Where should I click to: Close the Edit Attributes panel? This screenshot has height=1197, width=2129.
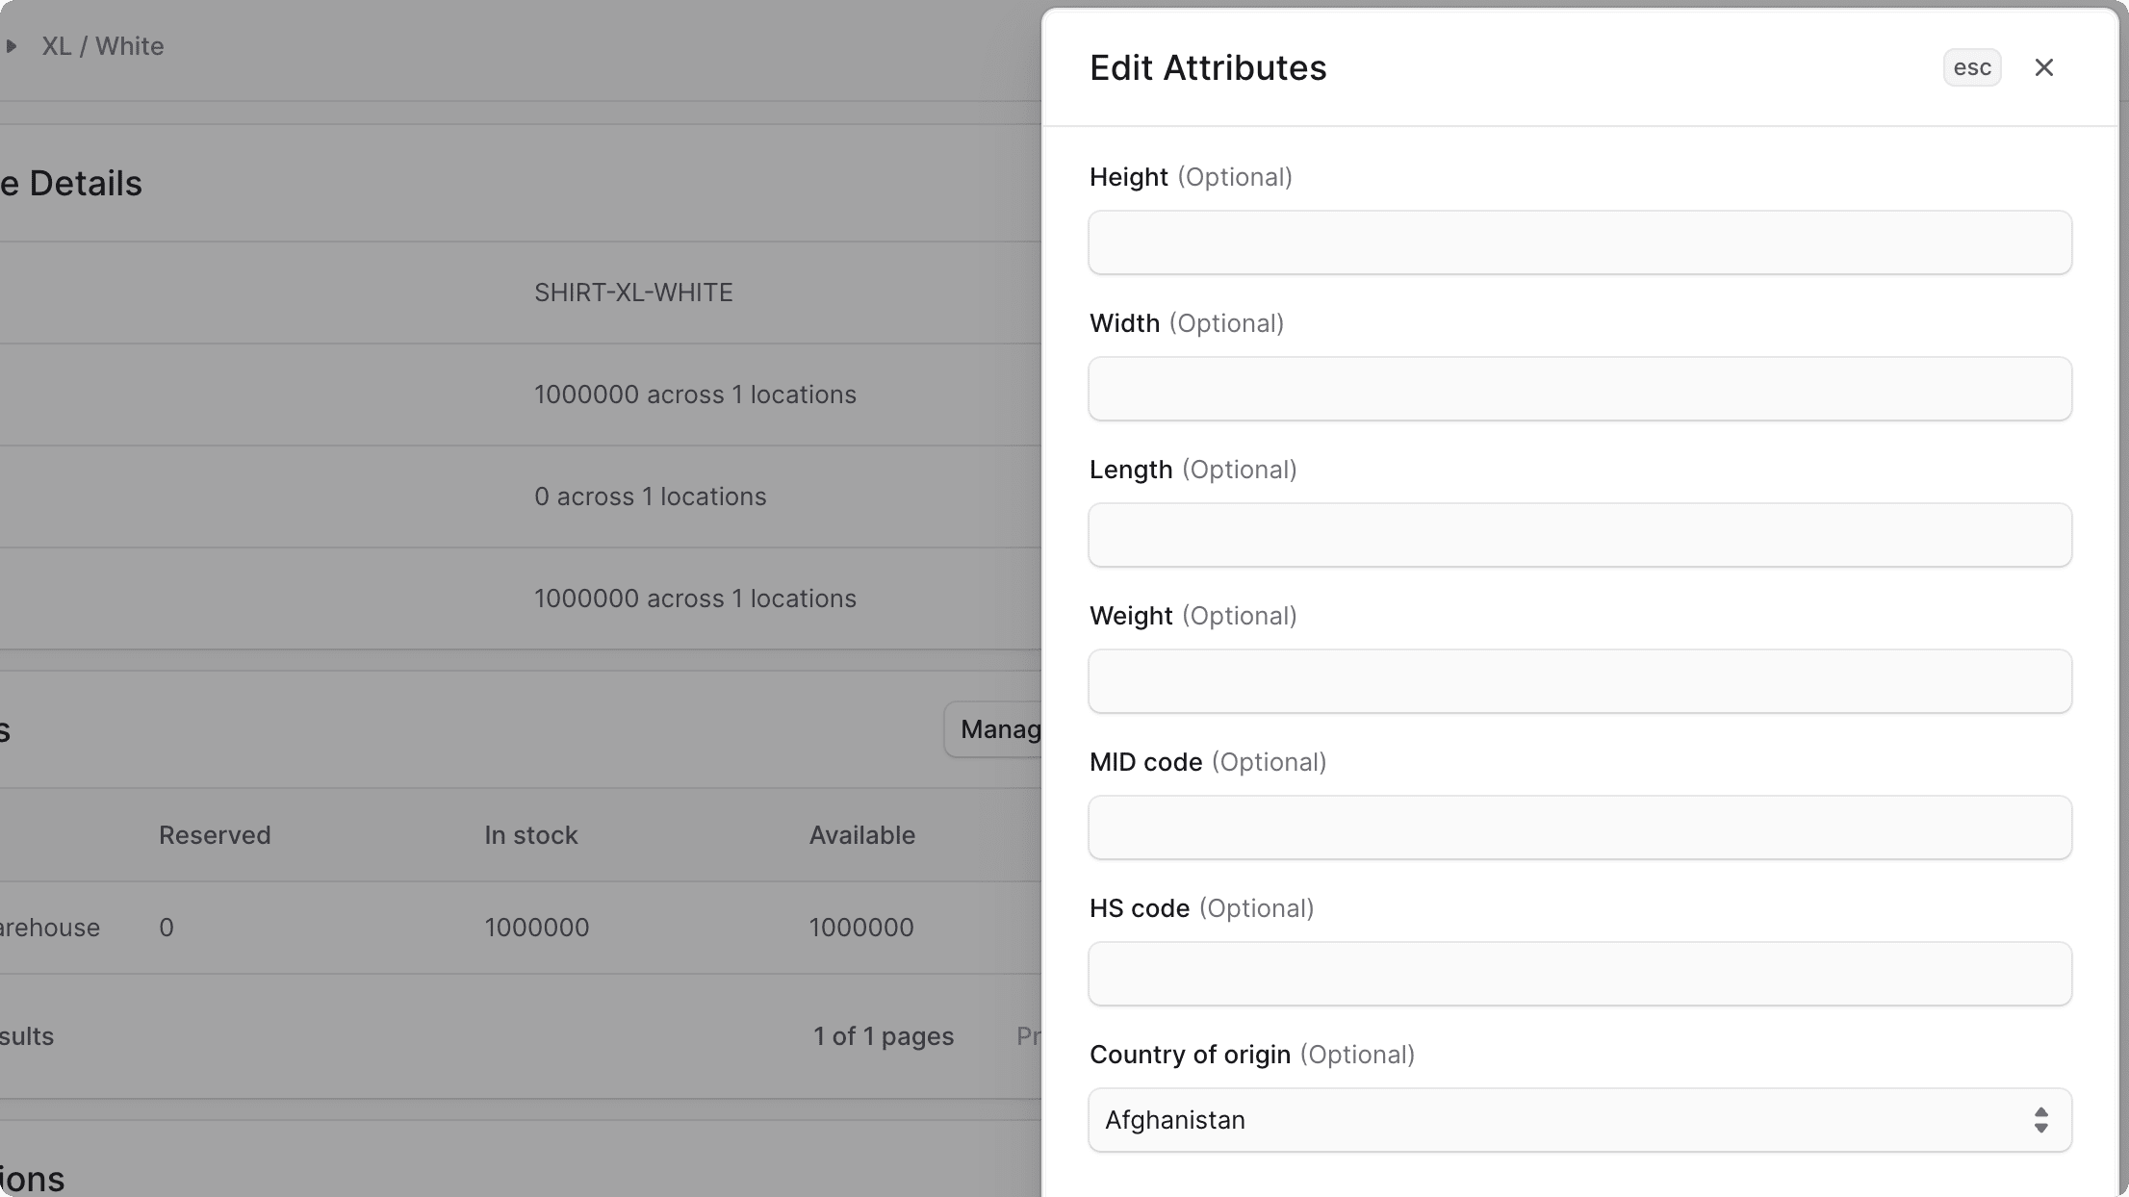(2043, 67)
